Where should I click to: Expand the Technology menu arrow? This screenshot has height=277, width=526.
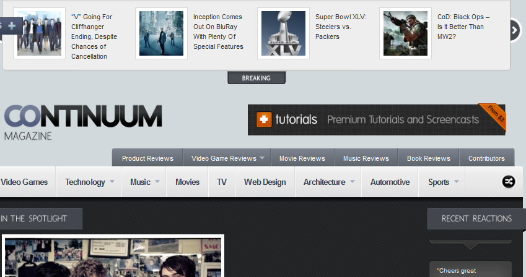(x=112, y=182)
